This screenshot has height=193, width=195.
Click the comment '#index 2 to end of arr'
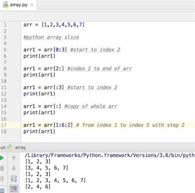click(x=100, y=68)
